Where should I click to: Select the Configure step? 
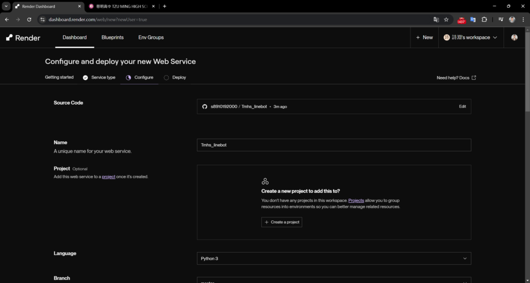pyautogui.click(x=140, y=77)
